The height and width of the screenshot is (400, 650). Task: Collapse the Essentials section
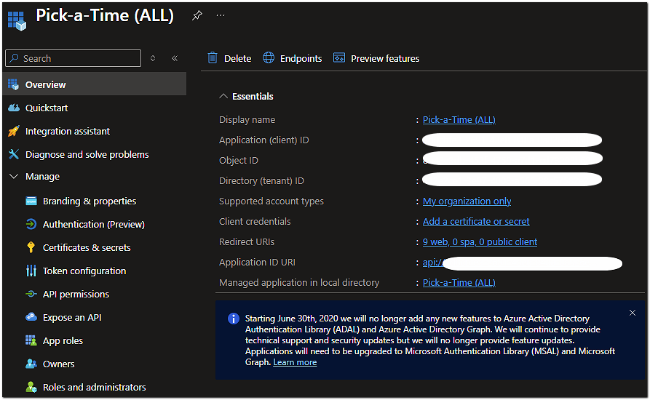coord(223,96)
